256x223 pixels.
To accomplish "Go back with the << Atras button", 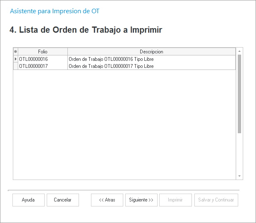I will pyautogui.click(x=107, y=200).
